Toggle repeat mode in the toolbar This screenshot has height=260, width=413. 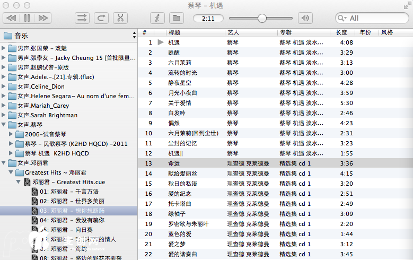[101, 18]
